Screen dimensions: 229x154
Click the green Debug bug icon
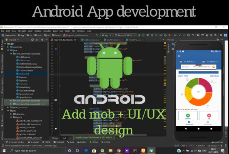(x=152, y=35)
